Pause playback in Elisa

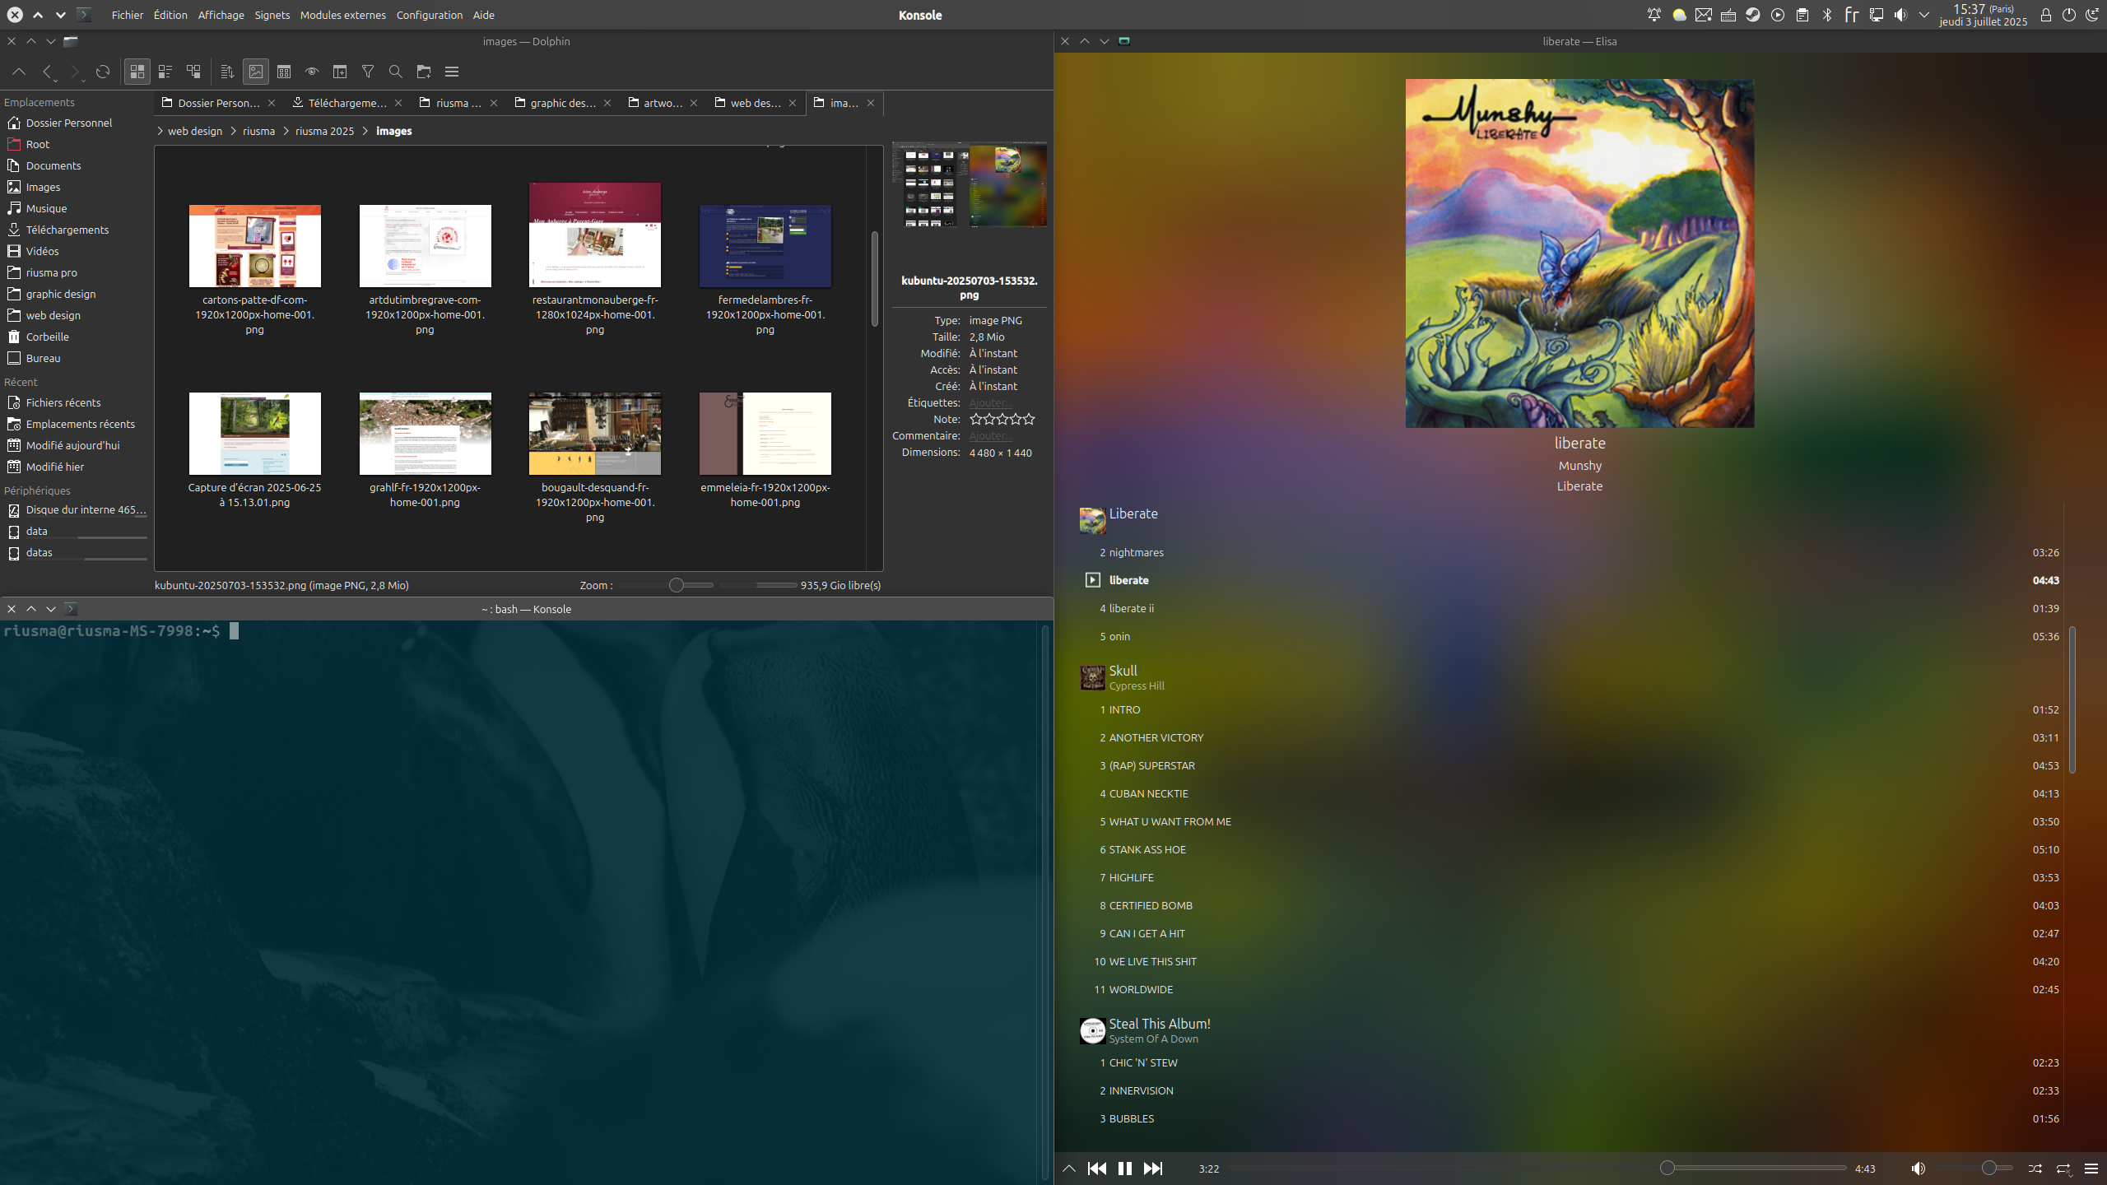(1125, 1169)
